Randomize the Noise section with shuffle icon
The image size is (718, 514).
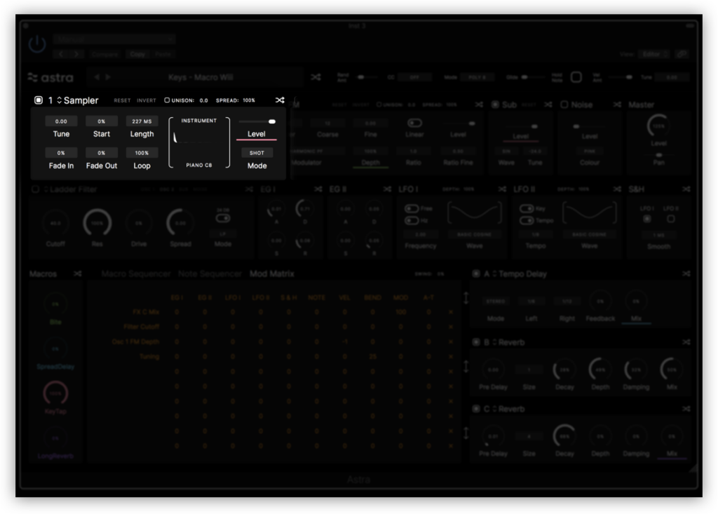[x=617, y=105]
